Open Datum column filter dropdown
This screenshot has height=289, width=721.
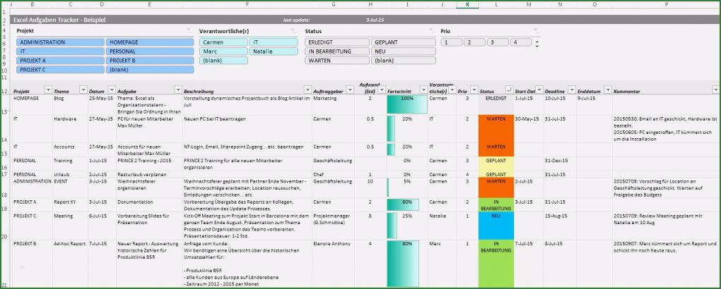coord(112,90)
